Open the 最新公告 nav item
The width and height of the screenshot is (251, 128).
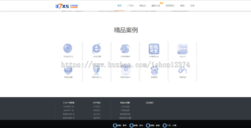pos(156,6)
